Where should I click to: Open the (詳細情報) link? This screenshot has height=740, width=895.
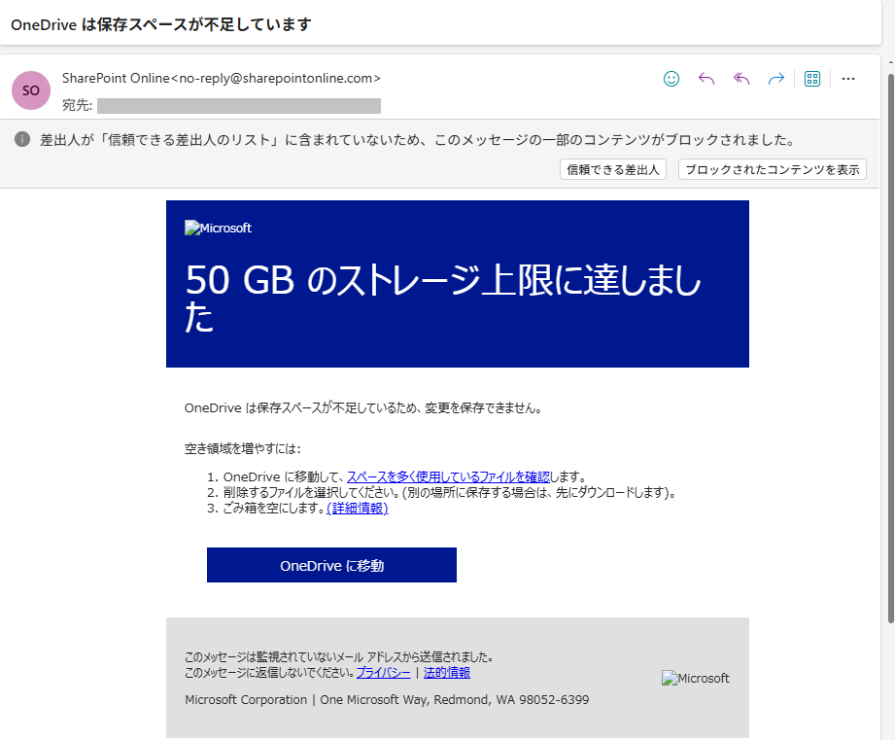[x=358, y=509]
